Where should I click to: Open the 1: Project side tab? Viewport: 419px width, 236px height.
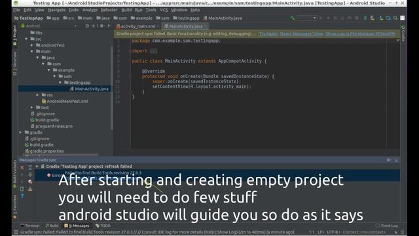pyautogui.click(x=15, y=35)
